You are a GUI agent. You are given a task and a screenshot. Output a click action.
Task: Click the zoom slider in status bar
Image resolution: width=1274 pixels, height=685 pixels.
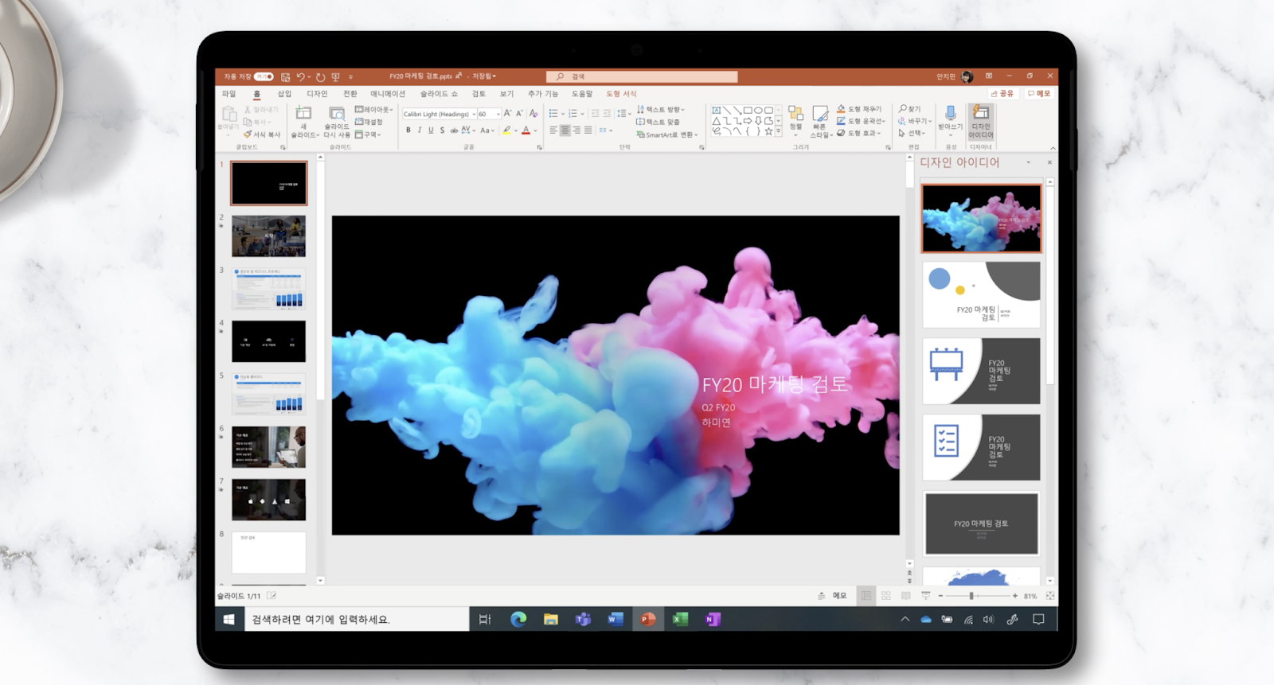978,595
